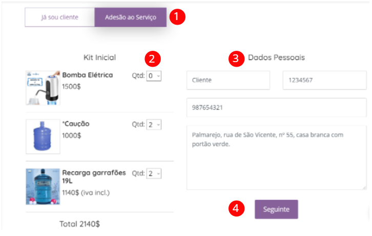Click red step marker number 2
This screenshot has width=372, height=236.
pyautogui.click(x=153, y=58)
